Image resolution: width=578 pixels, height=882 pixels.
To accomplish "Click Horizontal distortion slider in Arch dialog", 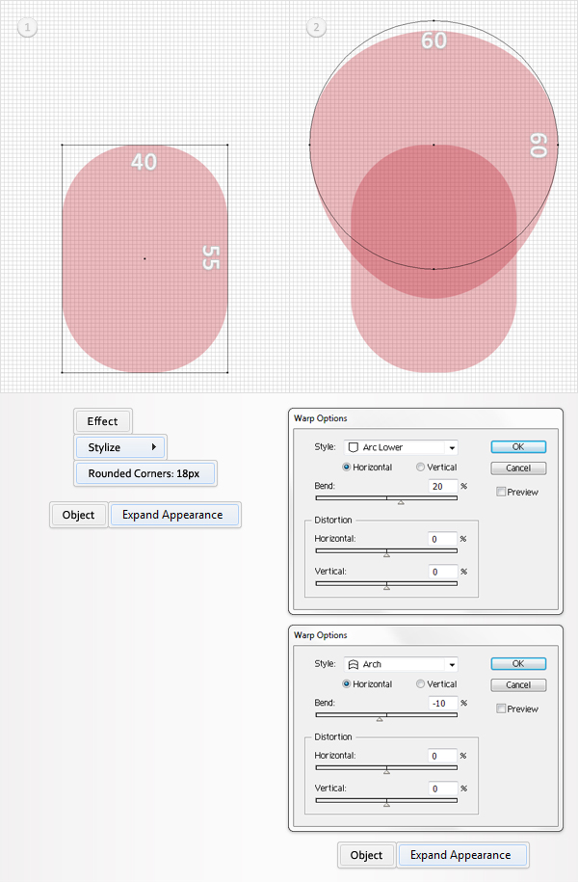I will (x=386, y=768).
